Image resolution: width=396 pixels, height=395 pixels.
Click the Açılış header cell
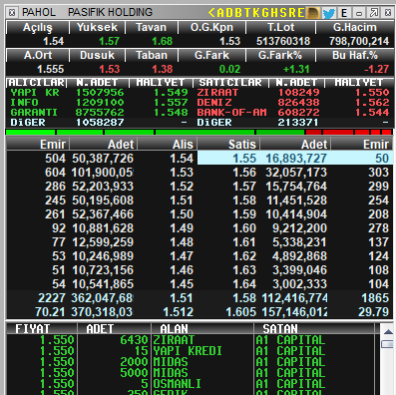[38, 27]
